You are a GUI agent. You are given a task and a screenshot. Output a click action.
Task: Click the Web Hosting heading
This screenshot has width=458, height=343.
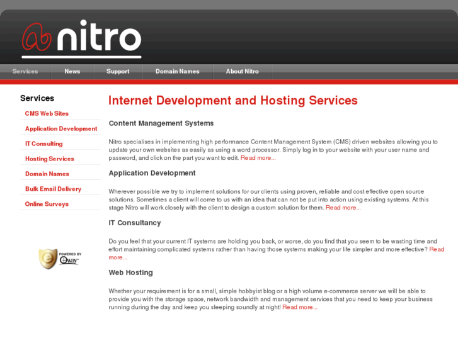(130, 273)
